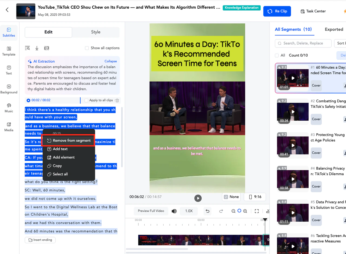Open the Music sidebar panel
Image resolution: width=346 pixels, height=254 pixels.
[9, 108]
